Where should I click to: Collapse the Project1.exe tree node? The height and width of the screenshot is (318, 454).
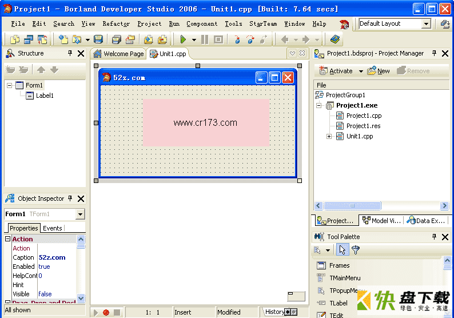tap(319, 105)
